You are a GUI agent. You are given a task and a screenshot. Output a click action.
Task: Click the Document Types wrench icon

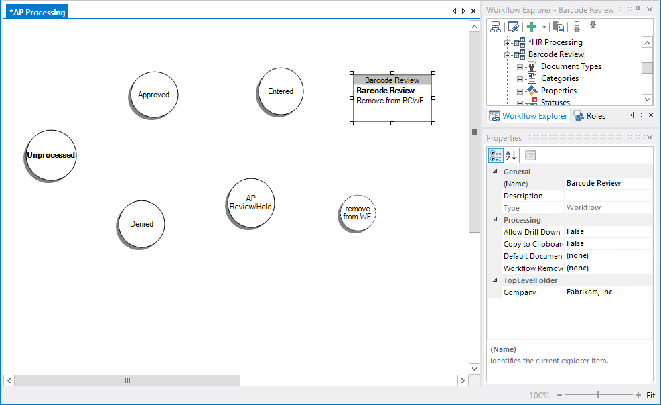(x=532, y=66)
